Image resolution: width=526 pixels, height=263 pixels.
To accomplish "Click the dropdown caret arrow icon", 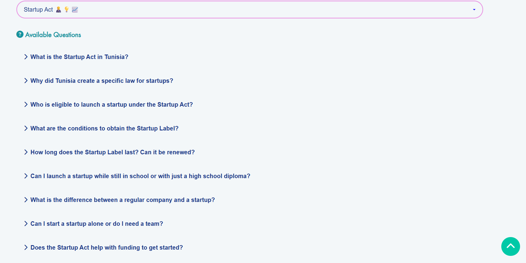I will [474, 10].
